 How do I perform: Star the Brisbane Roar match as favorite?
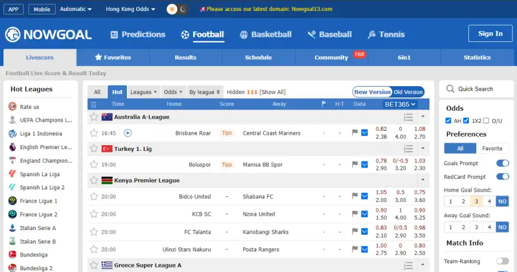click(94, 133)
